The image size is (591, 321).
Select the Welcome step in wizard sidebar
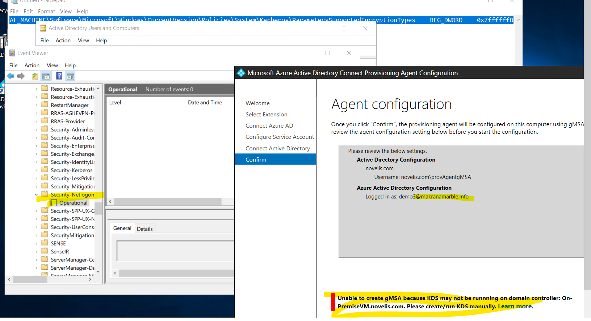(257, 103)
